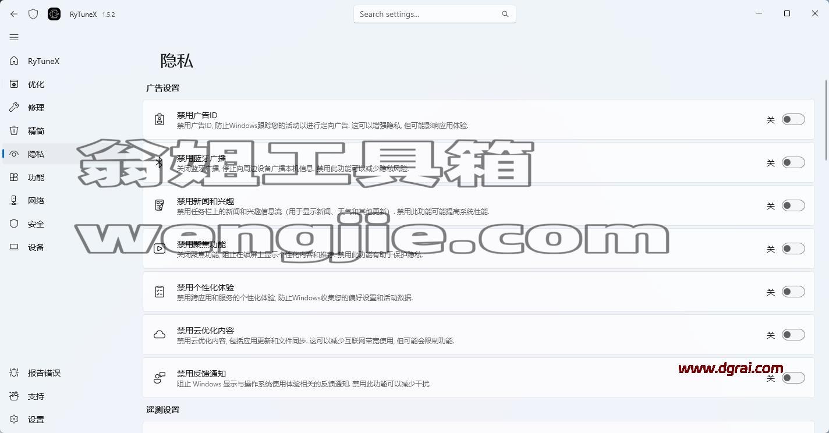Image resolution: width=829 pixels, height=433 pixels.
Task: Click the 禁用云优化内容 setting title
Action: (206, 331)
